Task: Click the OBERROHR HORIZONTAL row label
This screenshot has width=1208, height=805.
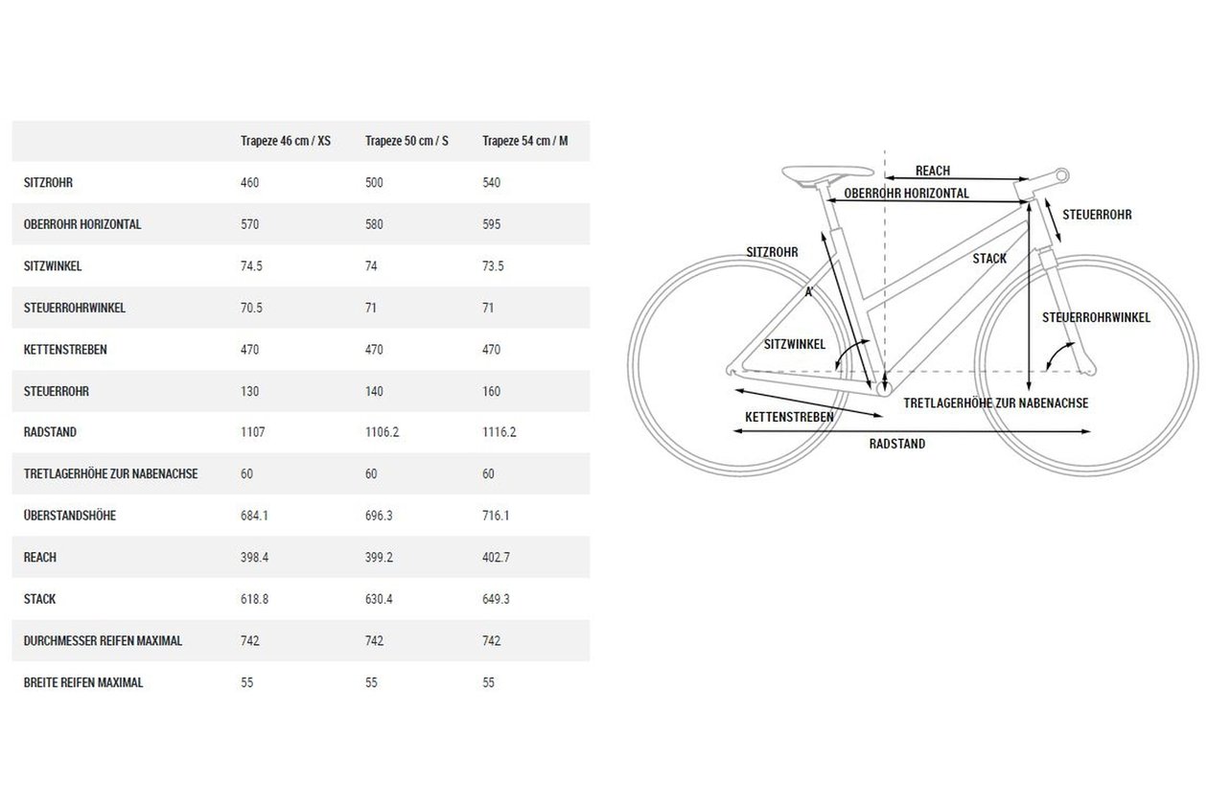Action: coord(82,224)
